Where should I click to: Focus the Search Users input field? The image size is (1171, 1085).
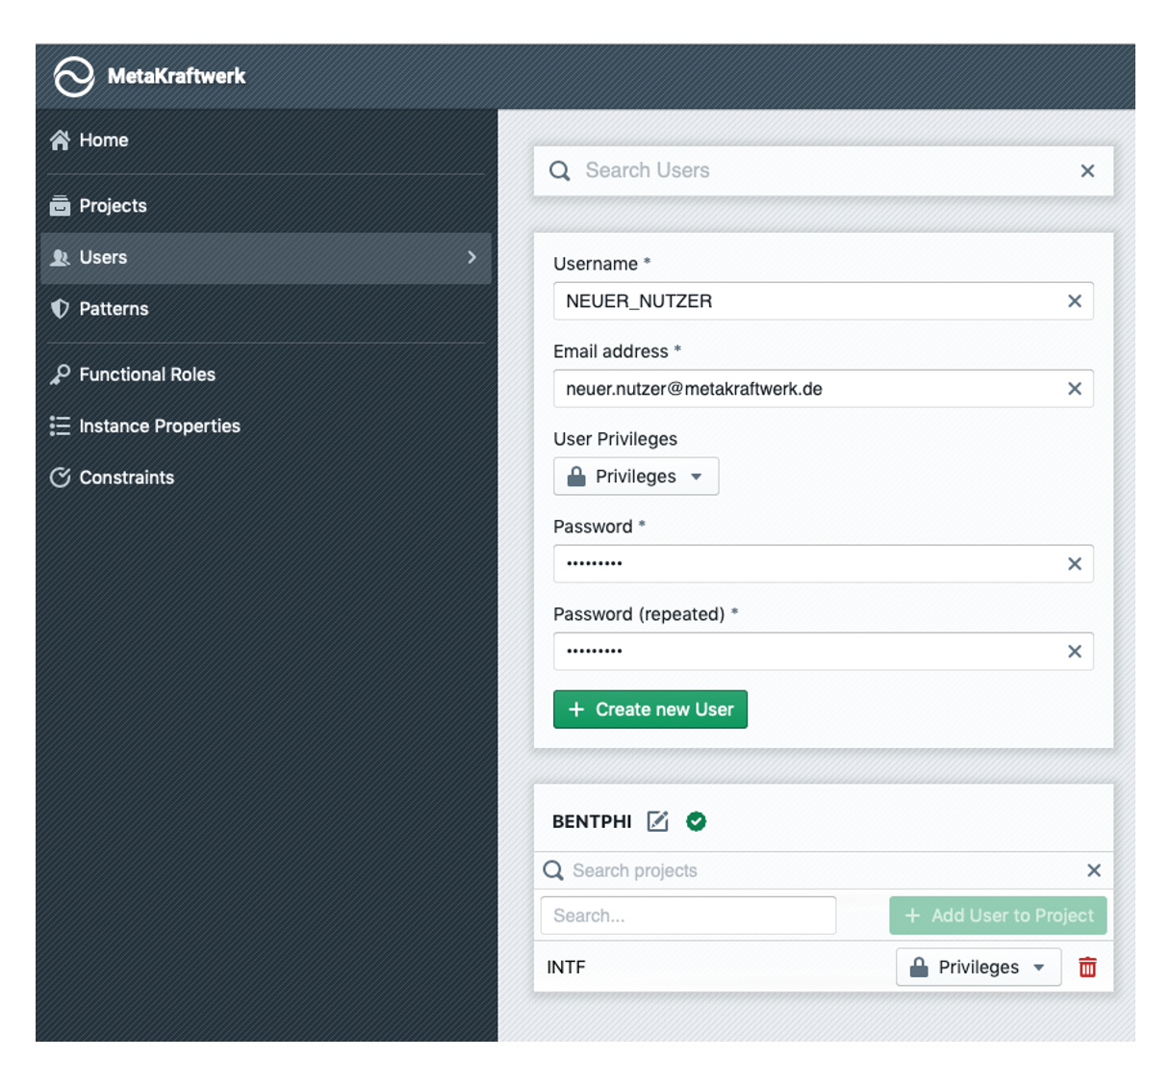(x=818, y=170)
